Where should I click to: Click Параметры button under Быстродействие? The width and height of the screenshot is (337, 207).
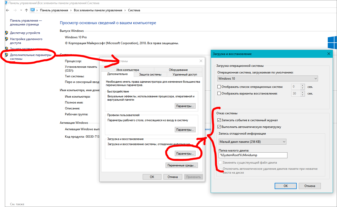click(185, 106)
